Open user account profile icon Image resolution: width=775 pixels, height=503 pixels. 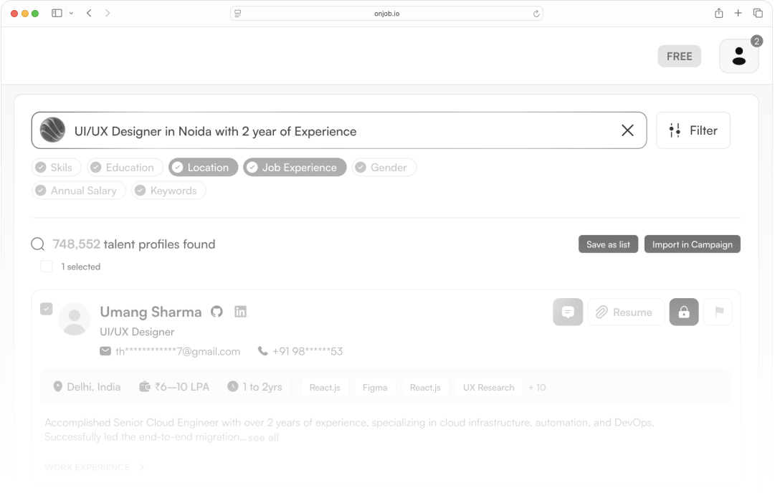pyautogui.click(x=738, y=57)
